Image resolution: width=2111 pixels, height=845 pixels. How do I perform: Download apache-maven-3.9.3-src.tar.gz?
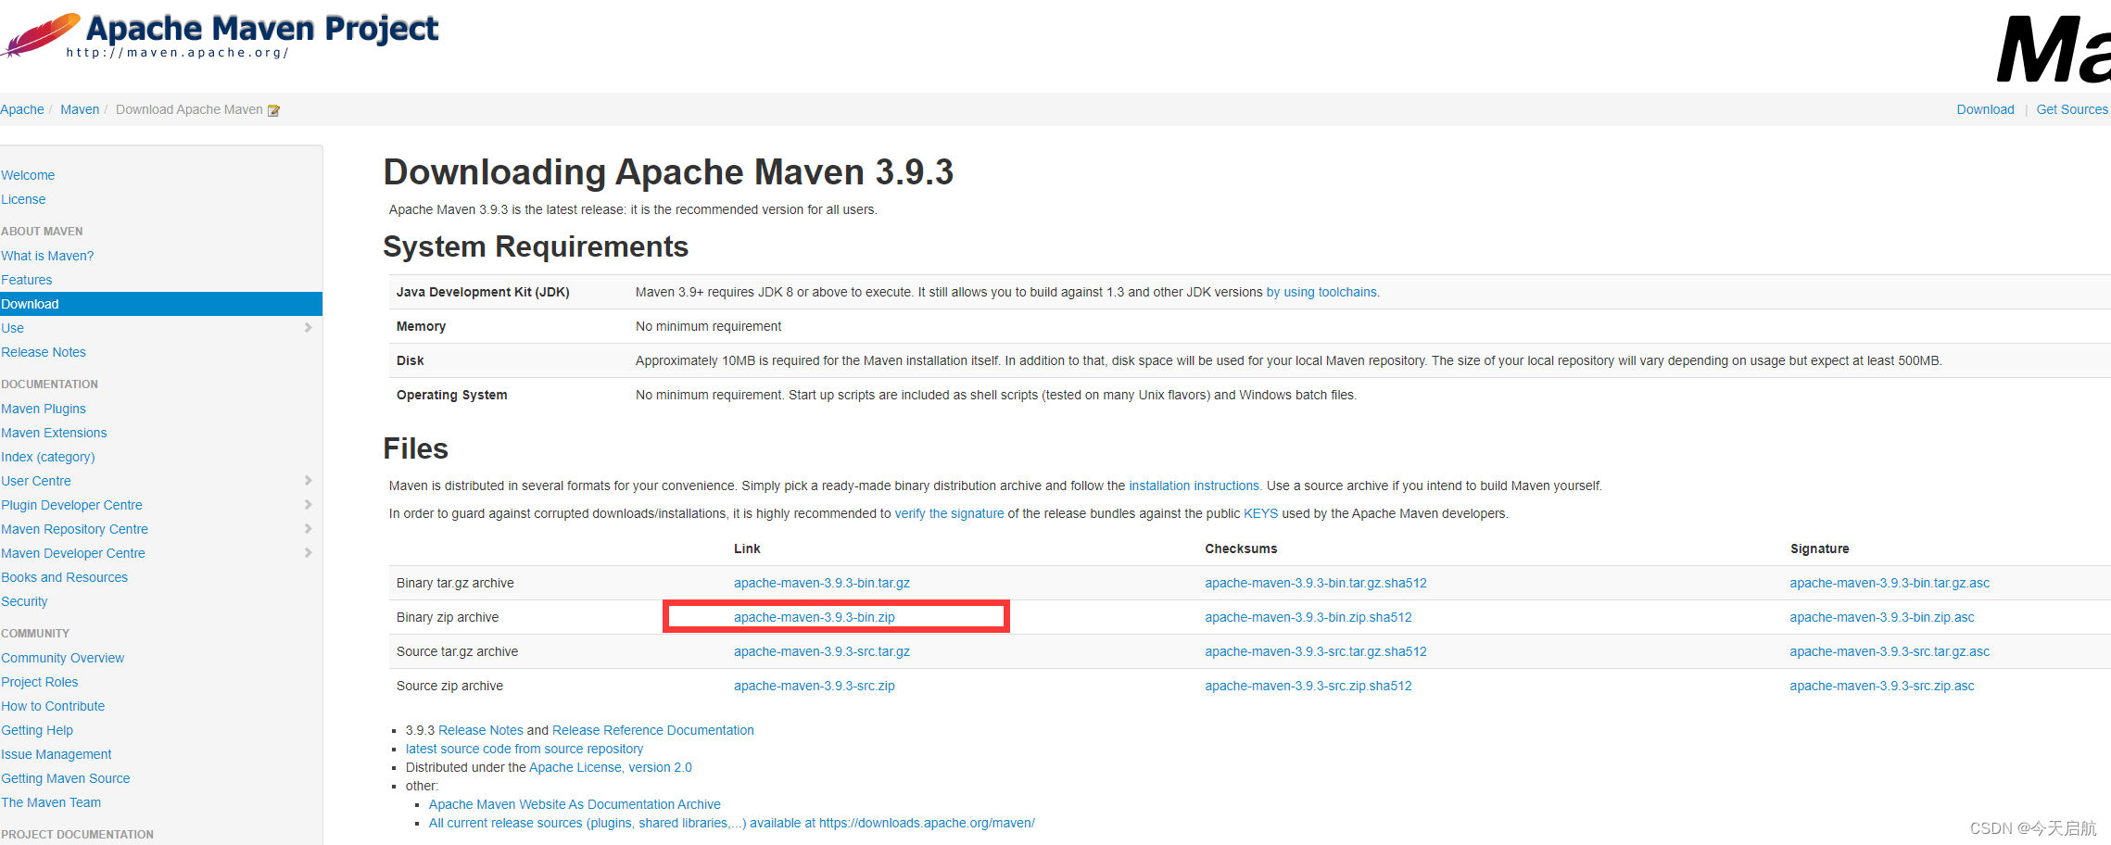(x=822, y=651)
